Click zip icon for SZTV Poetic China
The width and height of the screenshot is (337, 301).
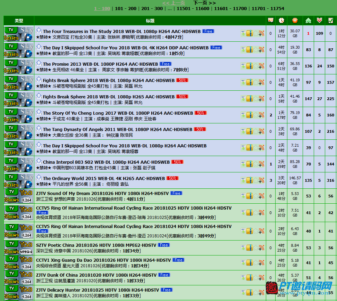coord(249,247)
